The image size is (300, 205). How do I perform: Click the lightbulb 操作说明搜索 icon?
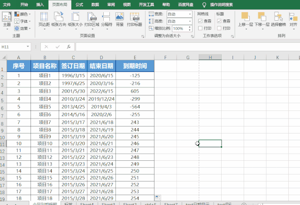[x=204, y=5]
